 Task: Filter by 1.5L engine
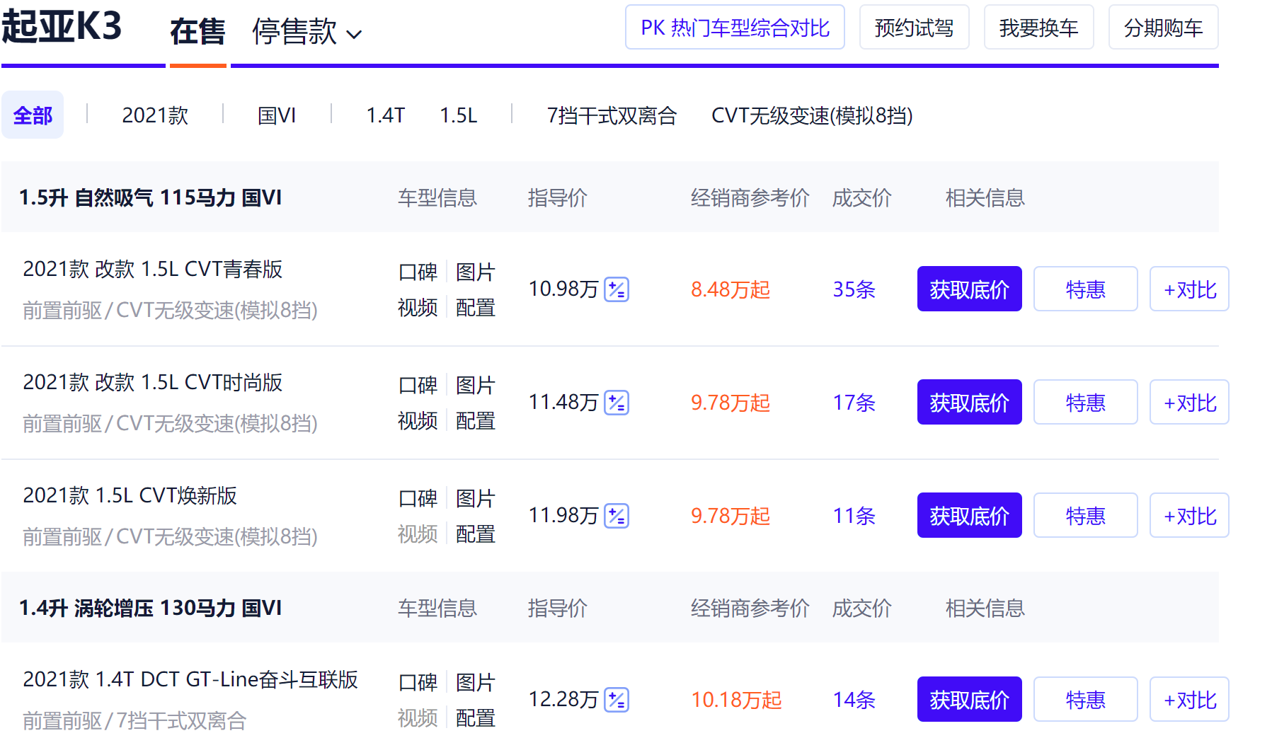[459, 115]
